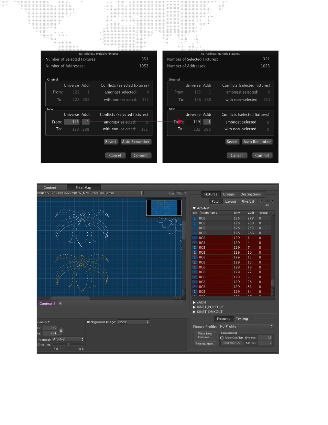328x425 pixels.
Task: Open the pixel map file dropdown
Action: click(90, 193)
